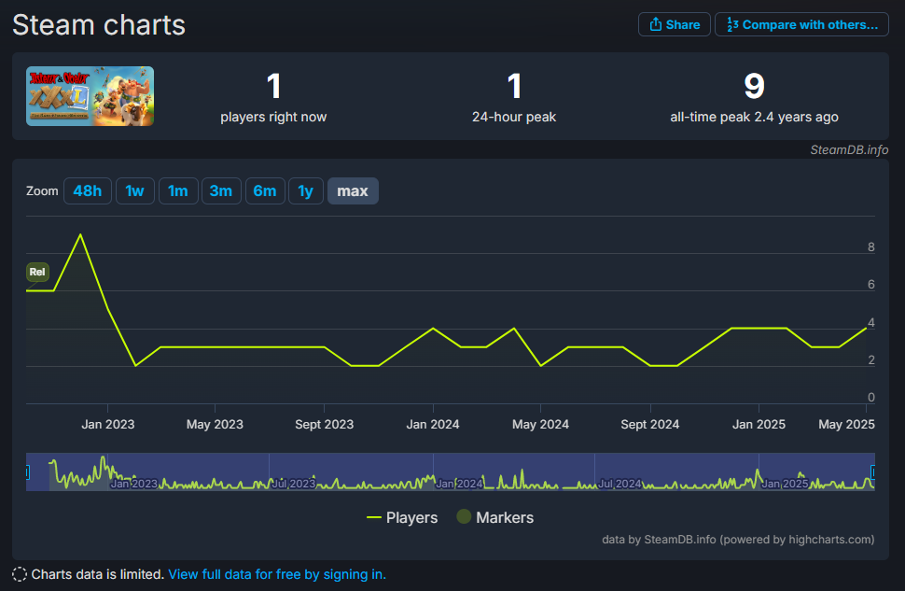
Task: Grab the right navigator range handle
Action: click(872, 472)
